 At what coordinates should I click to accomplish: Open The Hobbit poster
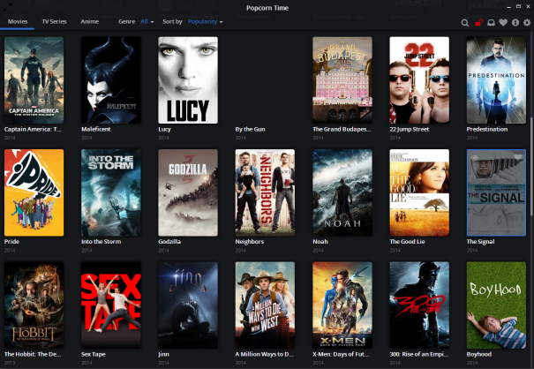click(34, 305)
